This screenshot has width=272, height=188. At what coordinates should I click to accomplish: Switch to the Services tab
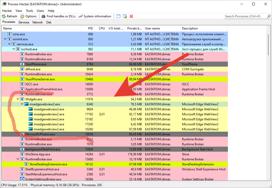click(x=24, y=22)
